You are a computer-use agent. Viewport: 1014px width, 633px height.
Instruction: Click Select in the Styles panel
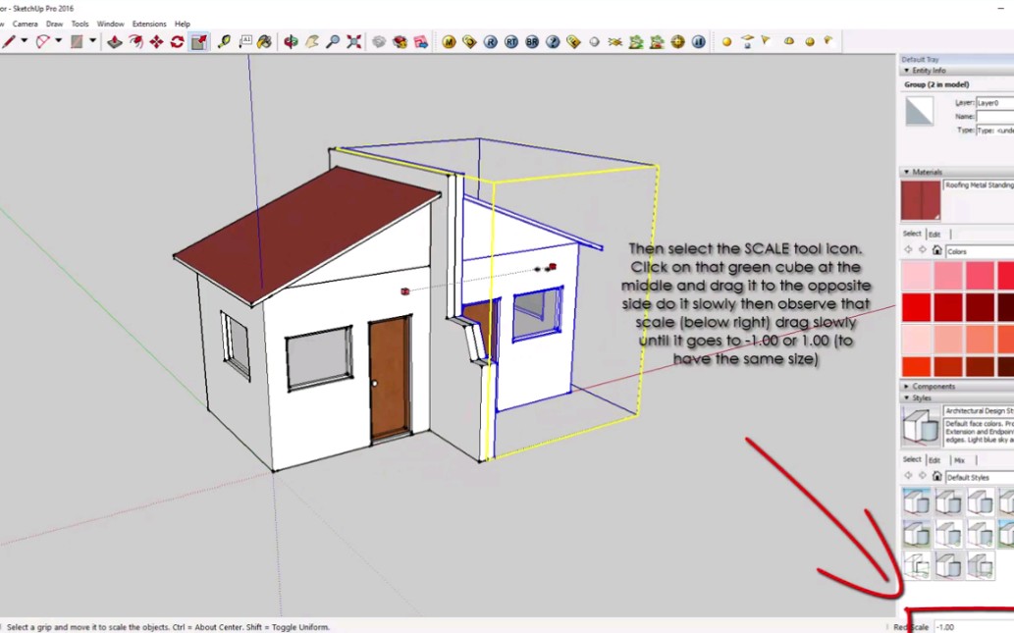[912, 459]
